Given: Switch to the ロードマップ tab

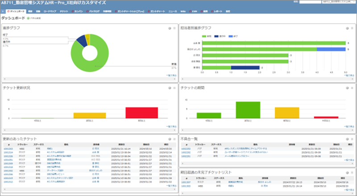Looking at the screenshot, I should (50, 10).
